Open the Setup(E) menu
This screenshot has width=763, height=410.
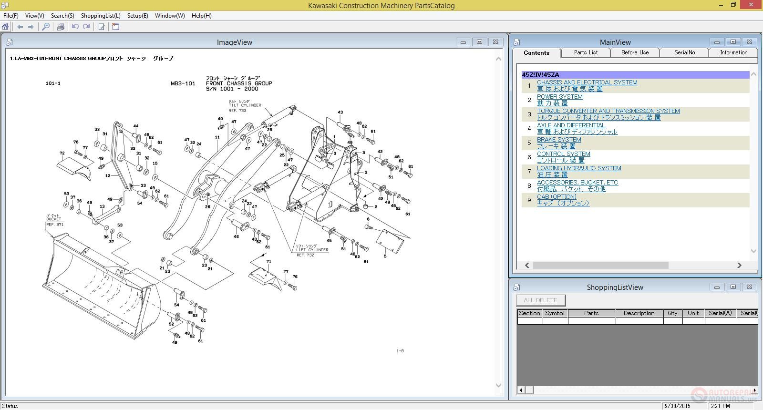137,16
